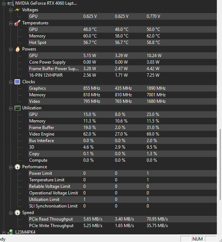Viewport: 222px width, 242px height.
Task: Collapse the Temperatures tree node
Action: pyautogui.click(x=11, y=23)
